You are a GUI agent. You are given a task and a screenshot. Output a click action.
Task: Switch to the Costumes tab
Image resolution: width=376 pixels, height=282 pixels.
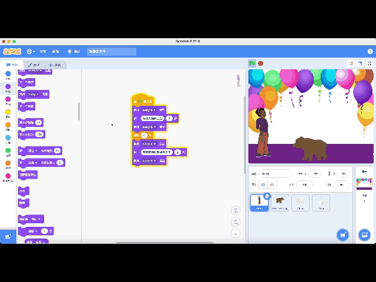[33, 65]
